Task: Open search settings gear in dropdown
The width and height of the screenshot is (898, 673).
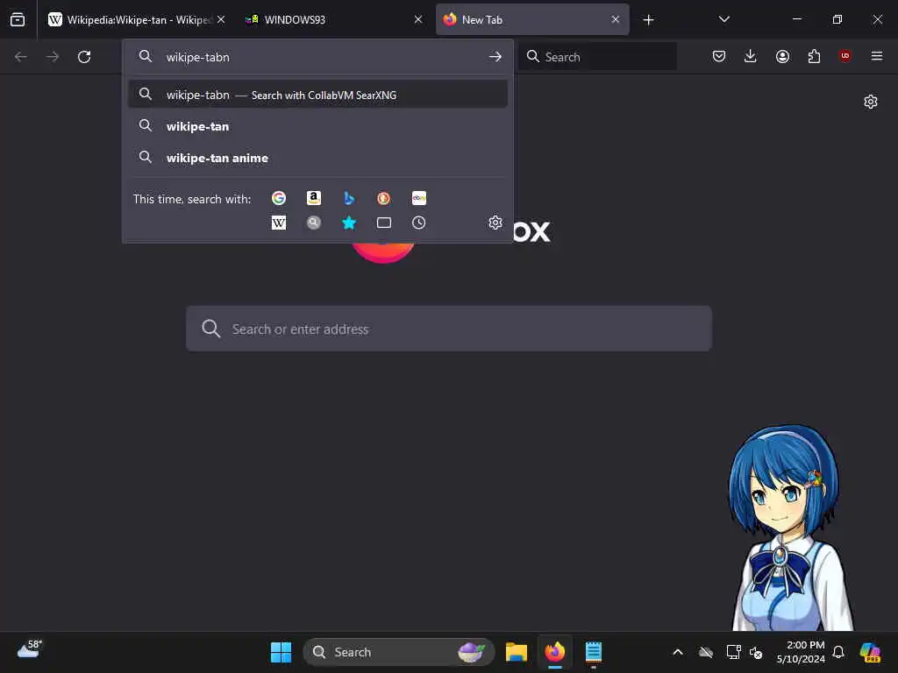Action: point(495,223)
